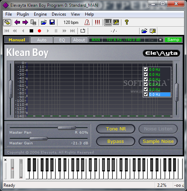Viewport: 187px width, 191px height.
Task: Click the step back button
Action: pyautogui.click(x=23, y=31)
